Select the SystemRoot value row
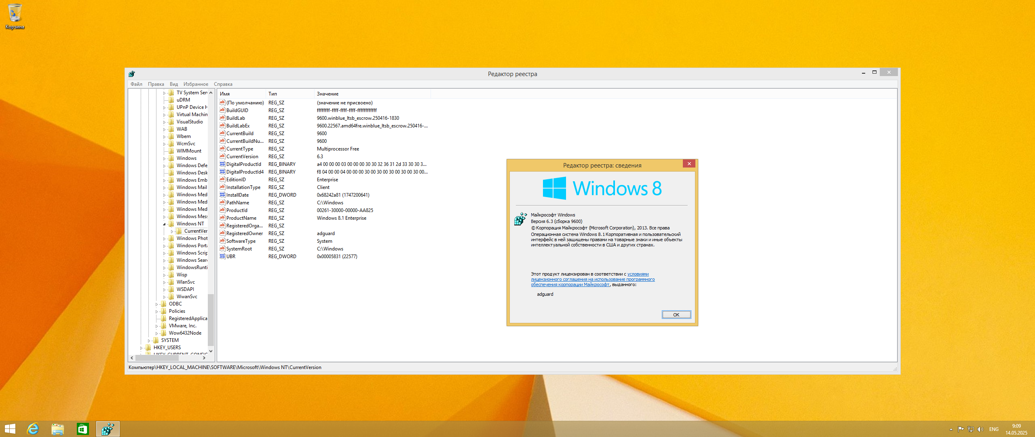This screenshot has height=437, width=1035. [323, 248]
